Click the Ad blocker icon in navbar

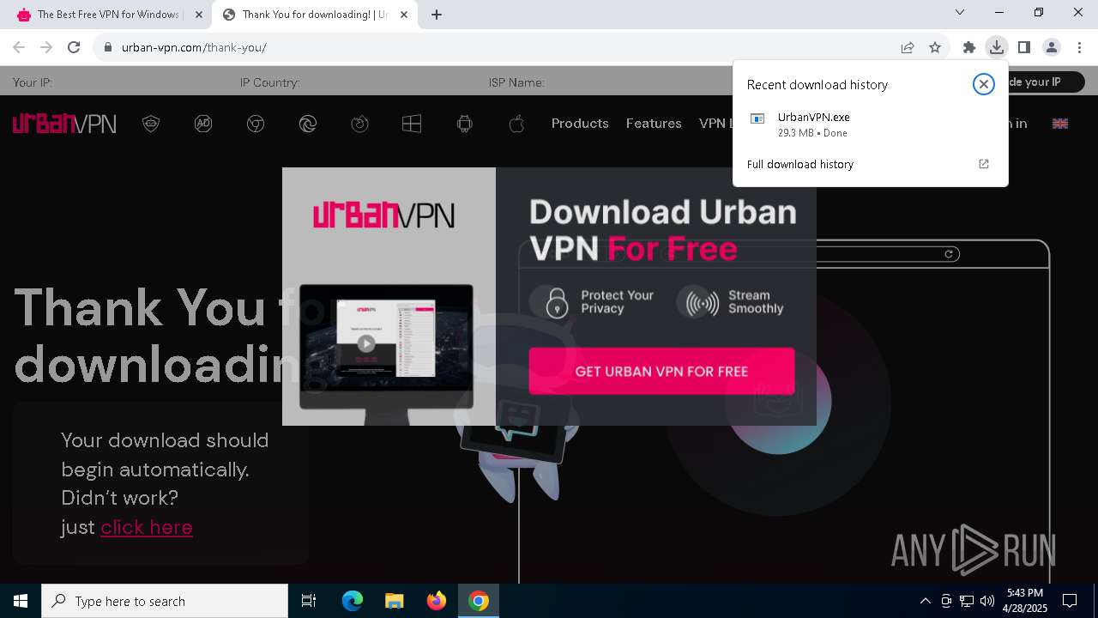pyautogui.click(x=203, y=124)
